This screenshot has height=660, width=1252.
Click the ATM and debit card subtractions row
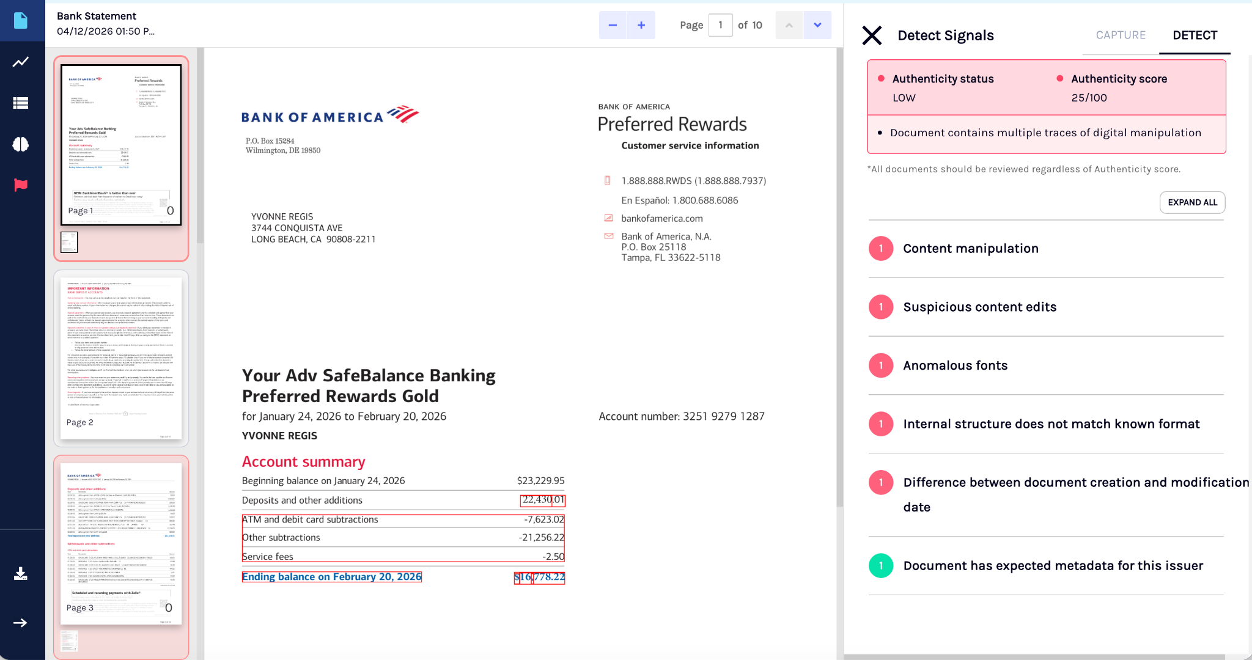click(403, 519)
